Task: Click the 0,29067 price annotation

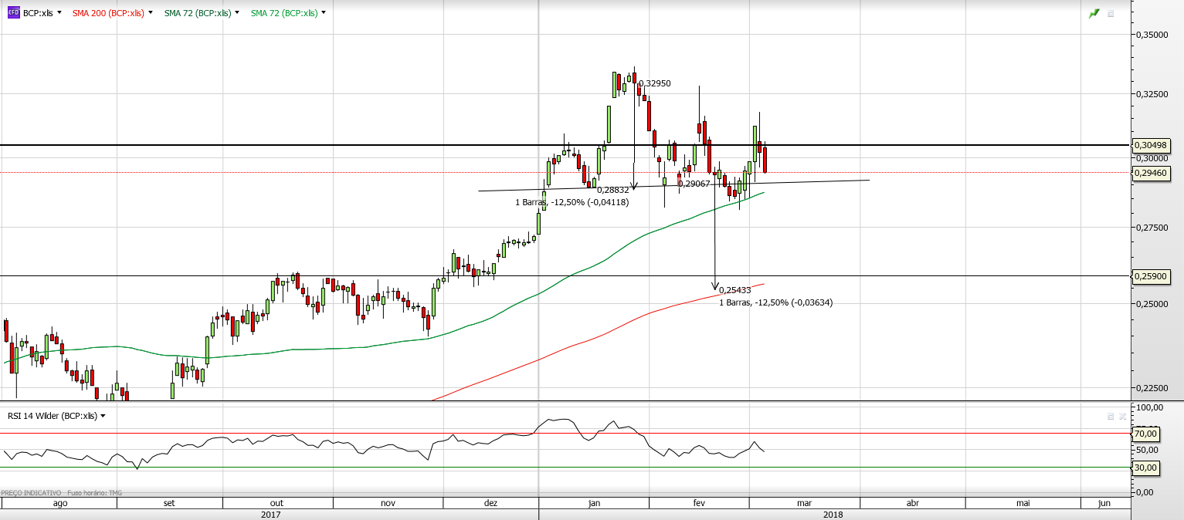Action: pos(694,184)
